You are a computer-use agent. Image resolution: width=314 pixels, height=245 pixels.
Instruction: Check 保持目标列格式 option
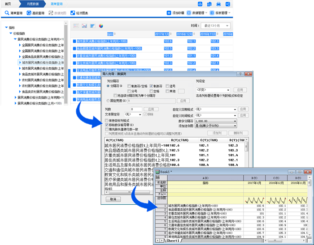107,121
